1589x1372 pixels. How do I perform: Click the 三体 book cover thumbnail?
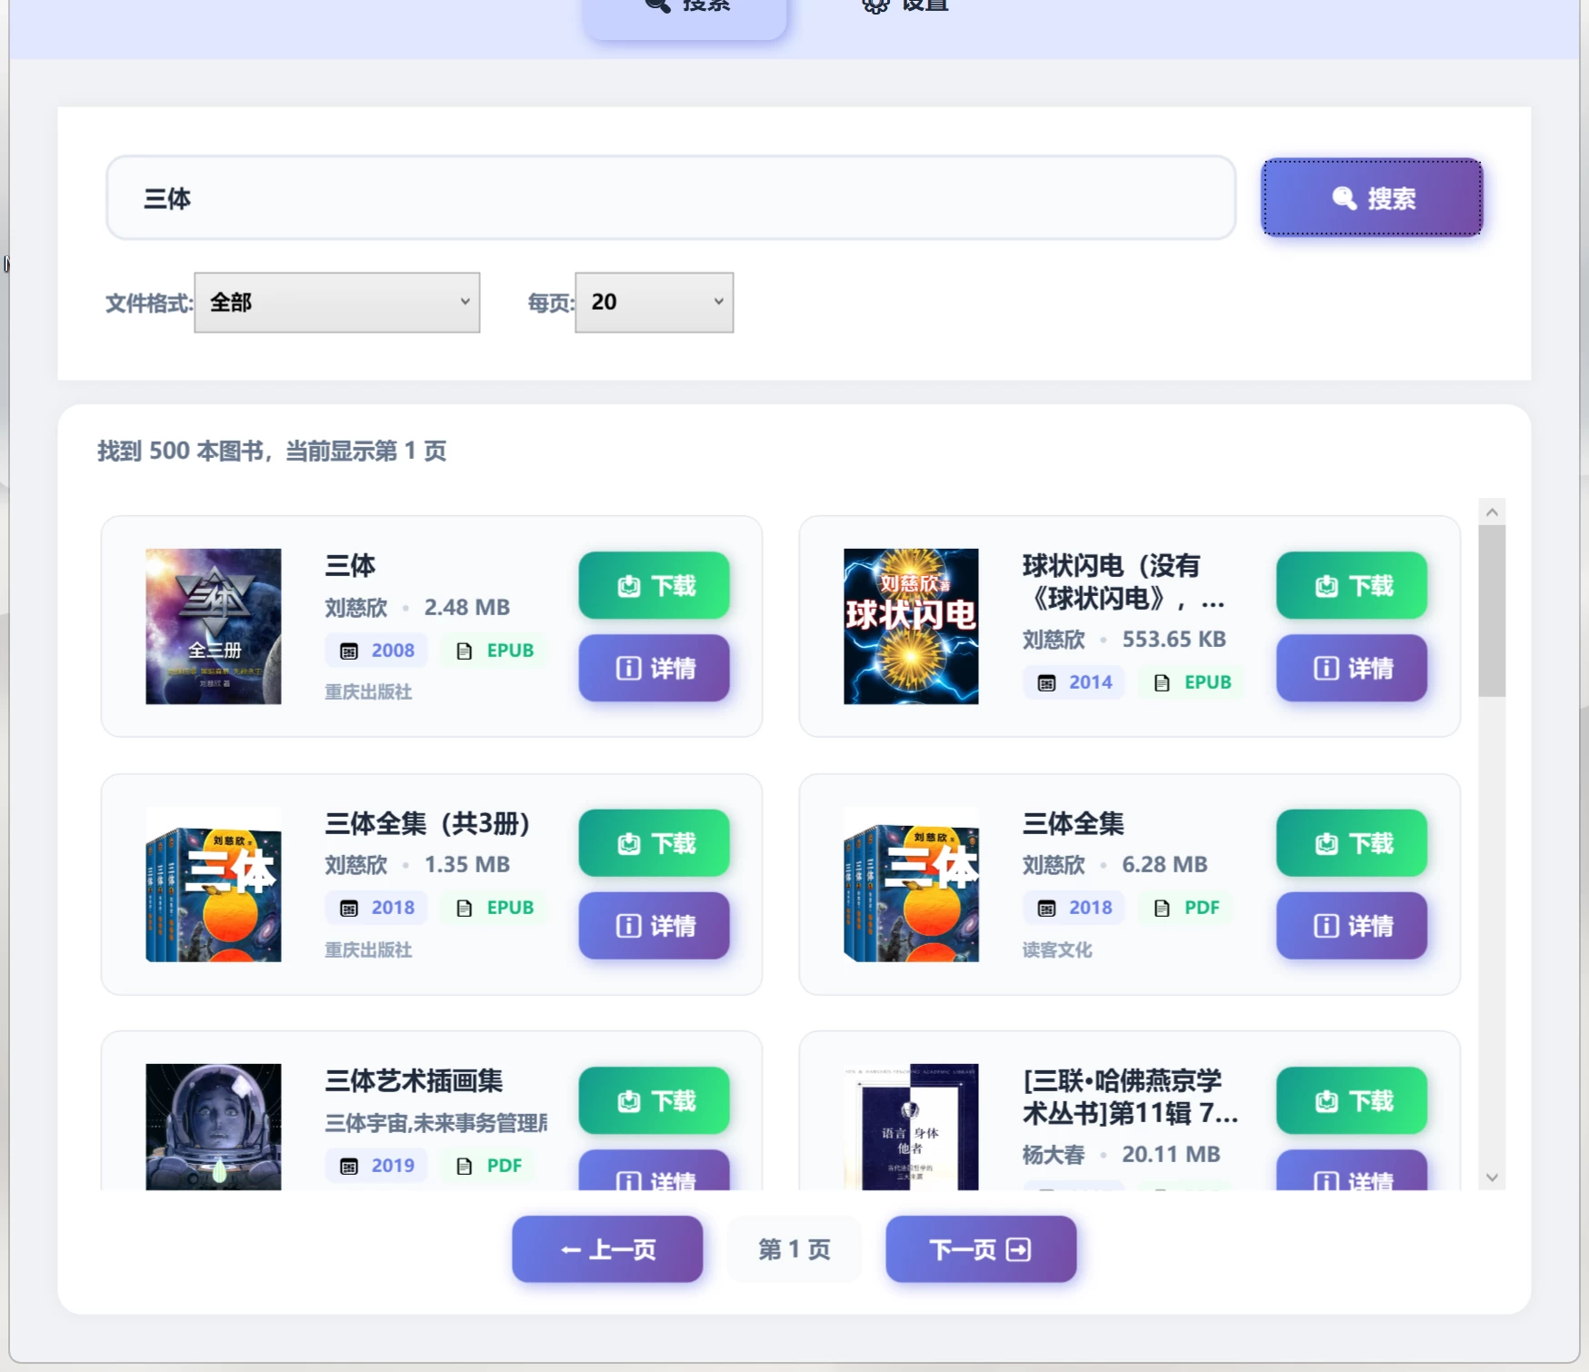click(x=213, y=626)
